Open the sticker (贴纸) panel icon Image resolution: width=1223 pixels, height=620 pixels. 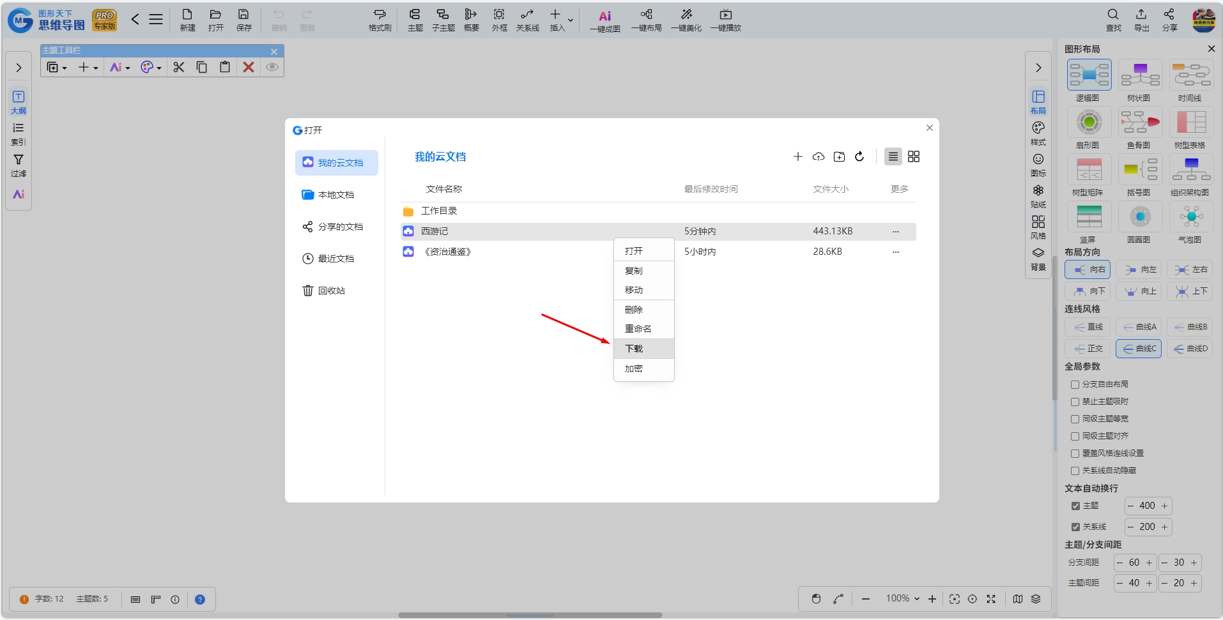click(x=1038, y=197)
